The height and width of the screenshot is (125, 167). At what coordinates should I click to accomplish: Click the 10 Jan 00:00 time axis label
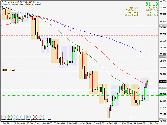point(126,123)
